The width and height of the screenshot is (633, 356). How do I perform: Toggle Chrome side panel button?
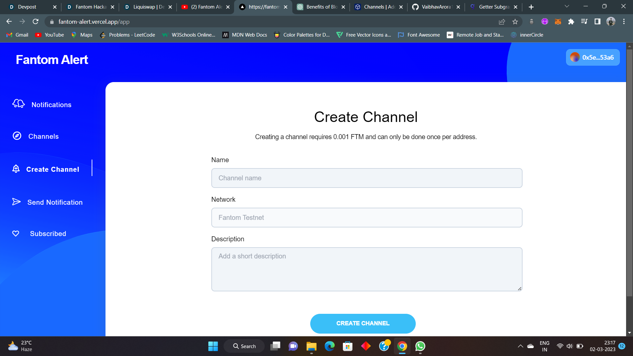coord(597,22)
